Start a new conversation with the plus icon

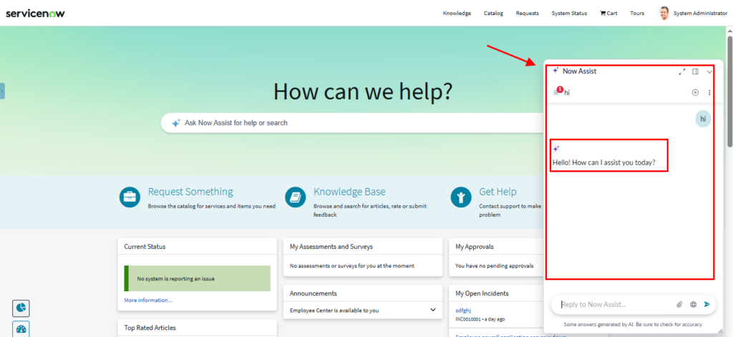coord(695,92)
